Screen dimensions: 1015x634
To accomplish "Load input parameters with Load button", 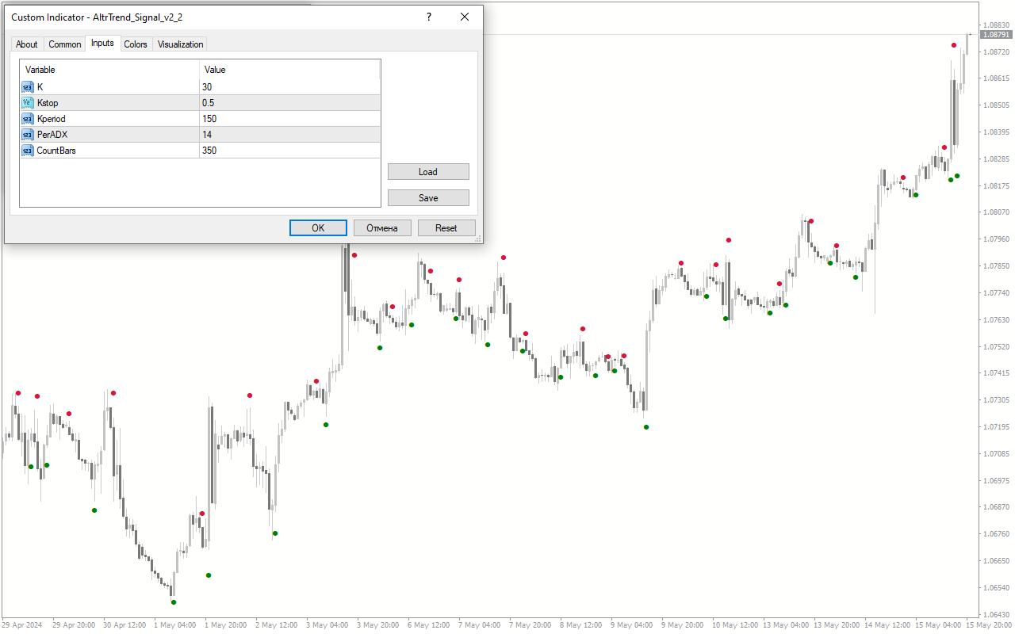I will pos(428,172).
